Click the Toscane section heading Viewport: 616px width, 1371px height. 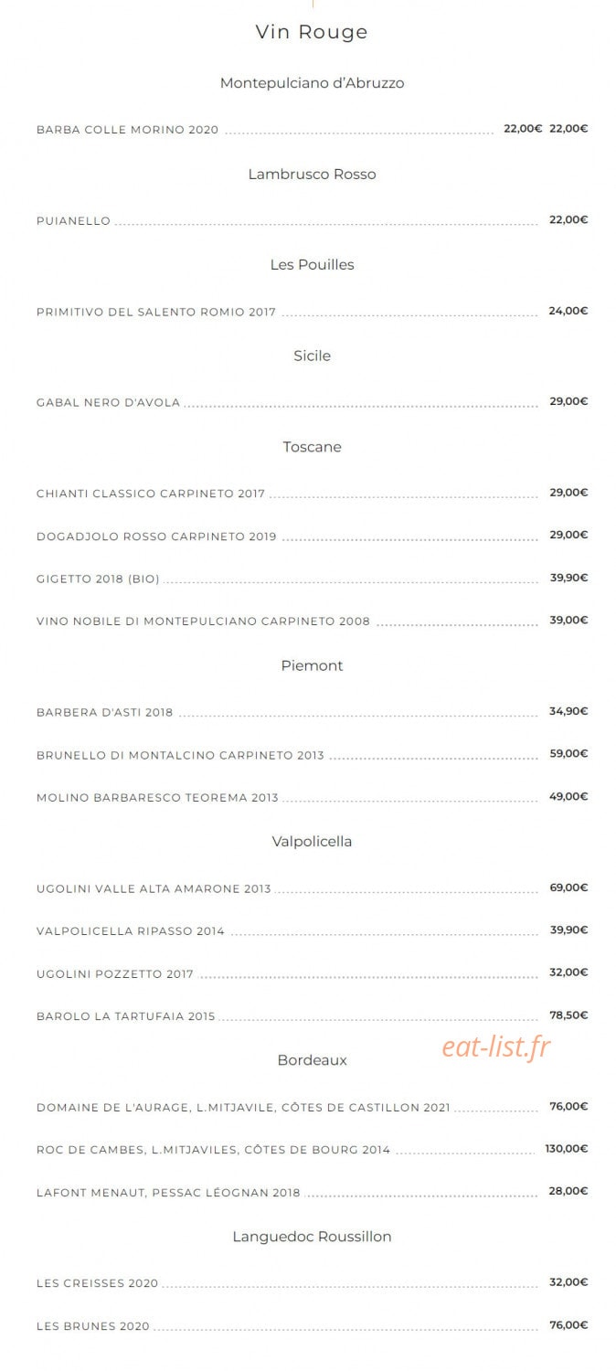click(312, 447)
